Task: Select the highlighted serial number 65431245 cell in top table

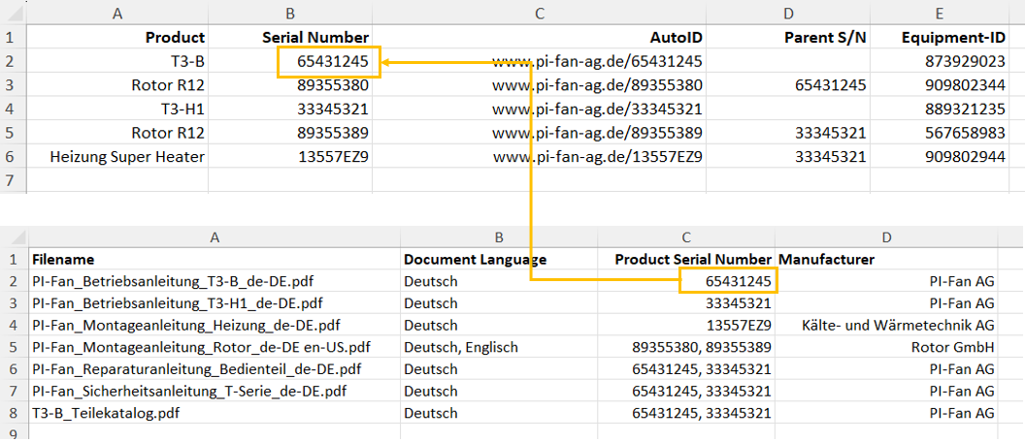Action: pos(328,62)
